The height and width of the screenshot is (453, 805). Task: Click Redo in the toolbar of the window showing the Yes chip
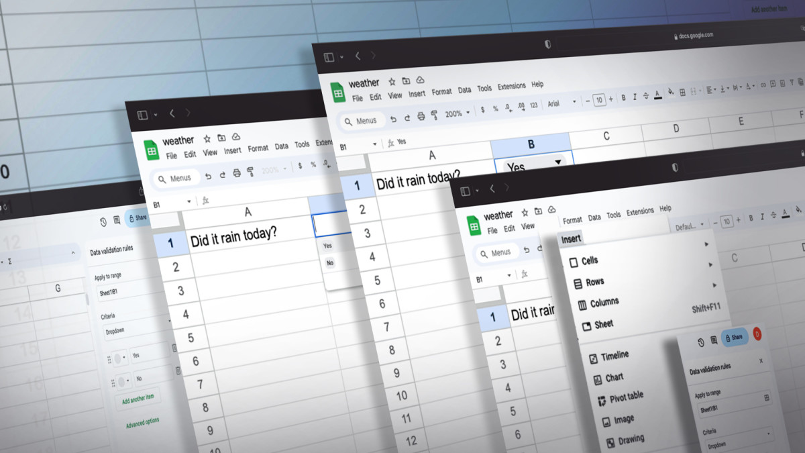[x=407, y=118]
